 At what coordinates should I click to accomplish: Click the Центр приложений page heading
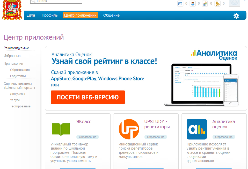pyautogui.click(x=34, y=37)
